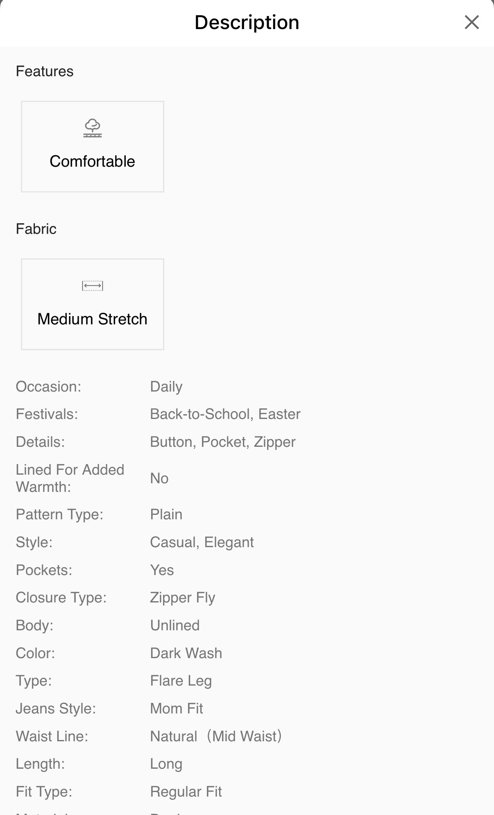This screenshot has width=494, height=815.
Task: Tap the Medium Stretch arrow icon
Action: (x=93, y=286)
